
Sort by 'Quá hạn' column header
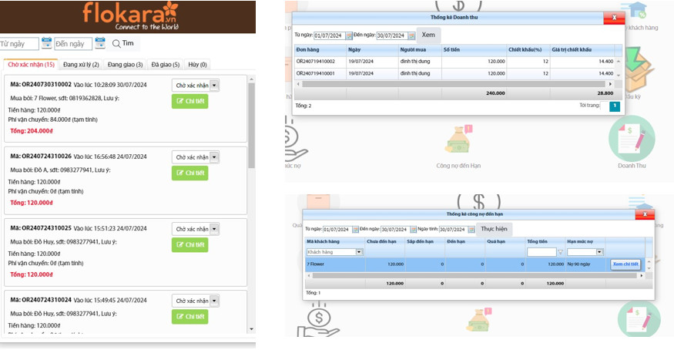tap(505, 241)
